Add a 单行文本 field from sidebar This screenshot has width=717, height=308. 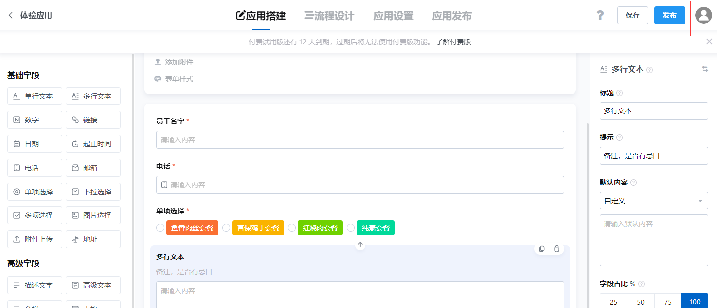point(34,96)
